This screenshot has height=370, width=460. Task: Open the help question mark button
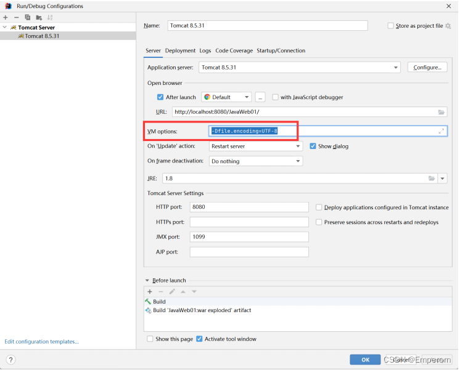pos(10,360)
